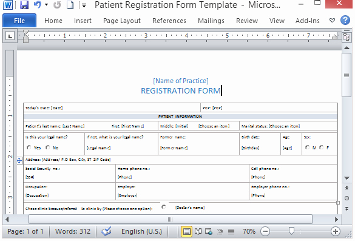This screenshot has width=355, height=241.
Task: Go to next page double-arrow button
Action: click(x=347, y=209)
